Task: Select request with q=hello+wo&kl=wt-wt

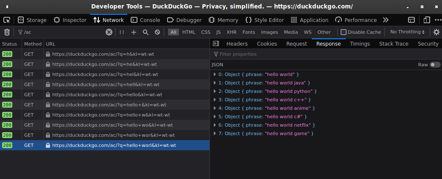Action: 105,125
